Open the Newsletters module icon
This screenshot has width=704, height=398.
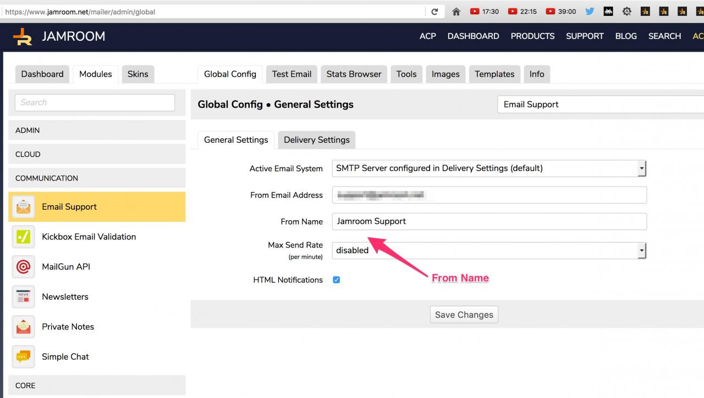23,297
